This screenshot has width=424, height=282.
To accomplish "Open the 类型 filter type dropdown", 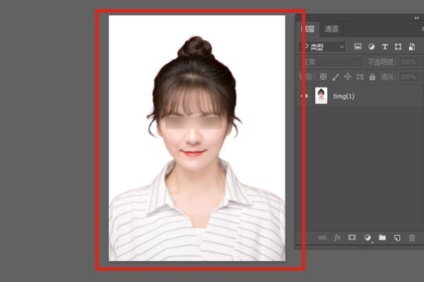I will coord(324,47).
